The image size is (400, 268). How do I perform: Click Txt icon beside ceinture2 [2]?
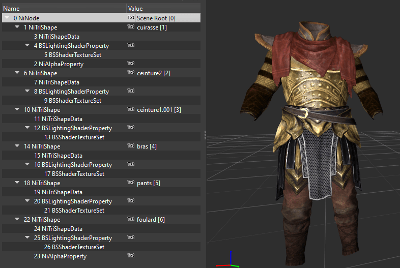[131, 73]
